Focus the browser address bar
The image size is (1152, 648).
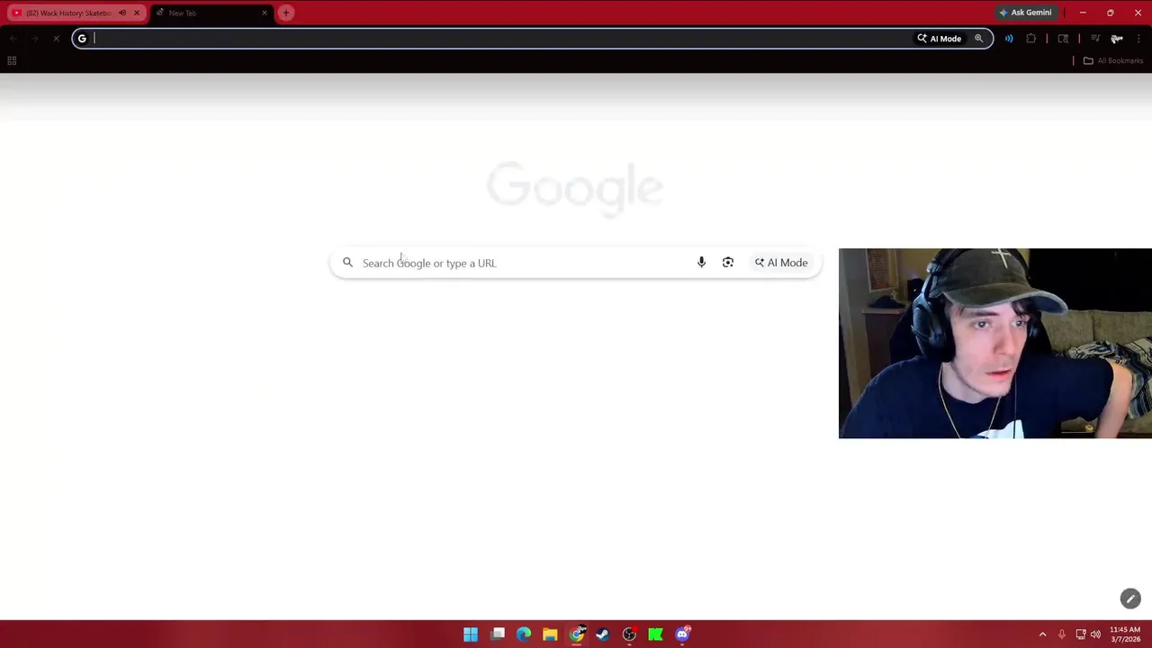(533, 39)
